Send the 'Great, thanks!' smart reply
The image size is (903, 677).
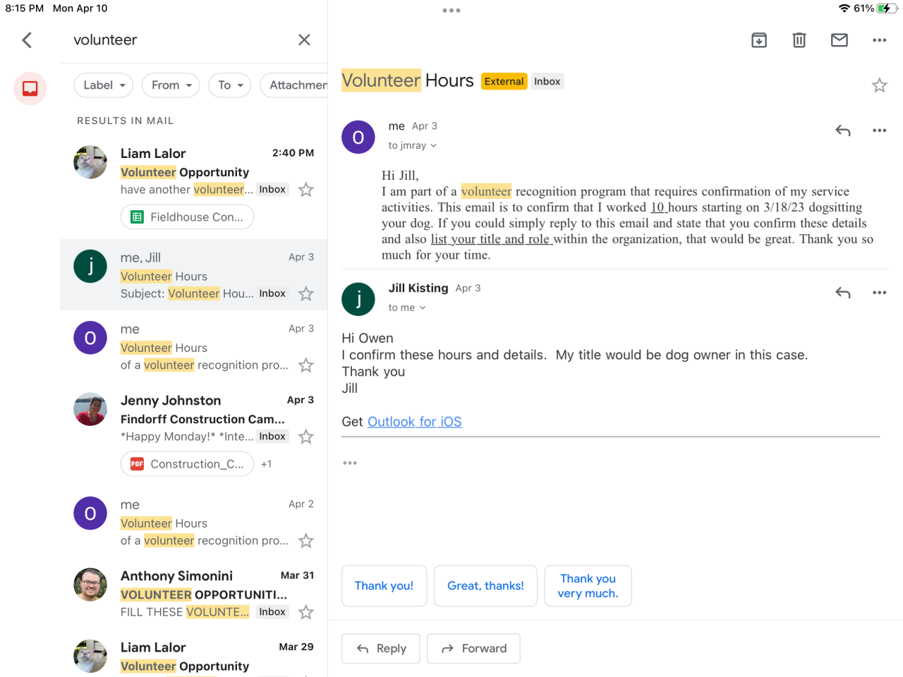(485, 586)
